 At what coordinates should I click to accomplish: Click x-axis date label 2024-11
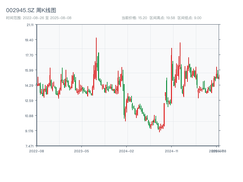(171, 151)
